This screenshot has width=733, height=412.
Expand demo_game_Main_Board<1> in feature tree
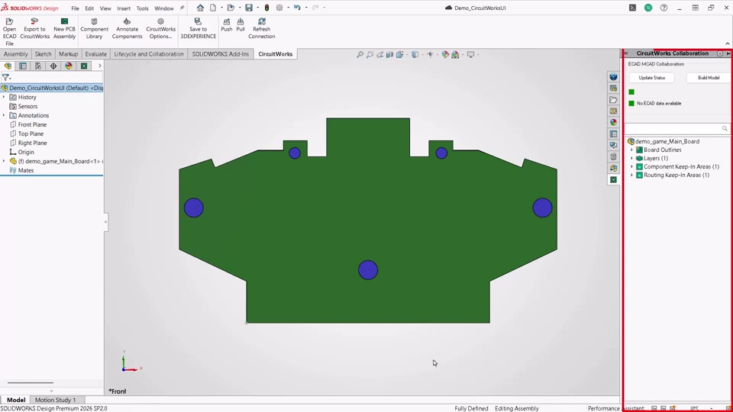[x=5, y=161]
